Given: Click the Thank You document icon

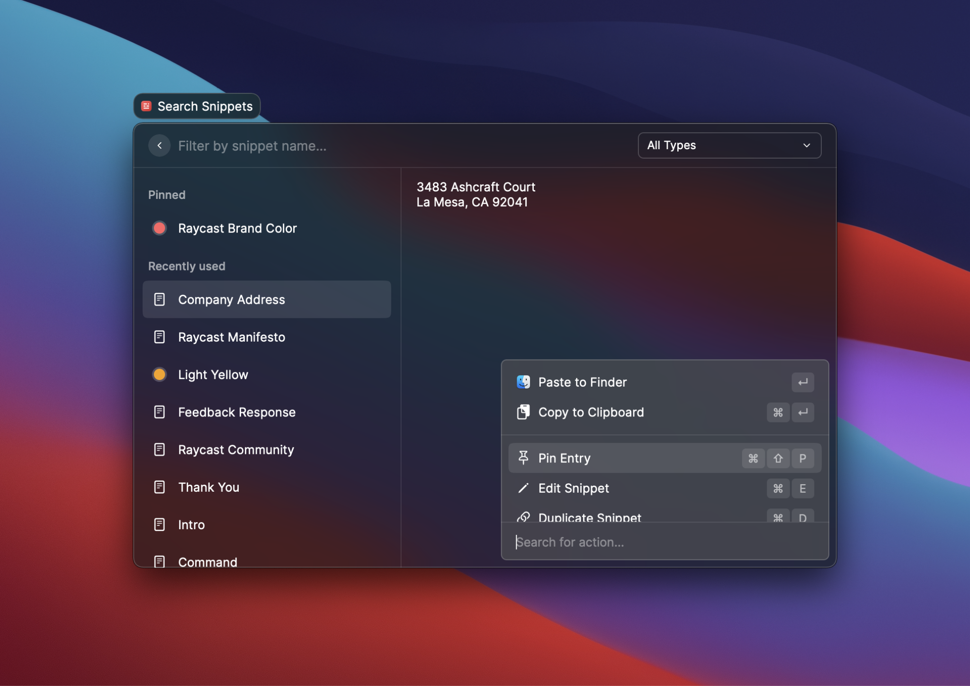Looking at the screenshot, I should (x=160, y=487).
